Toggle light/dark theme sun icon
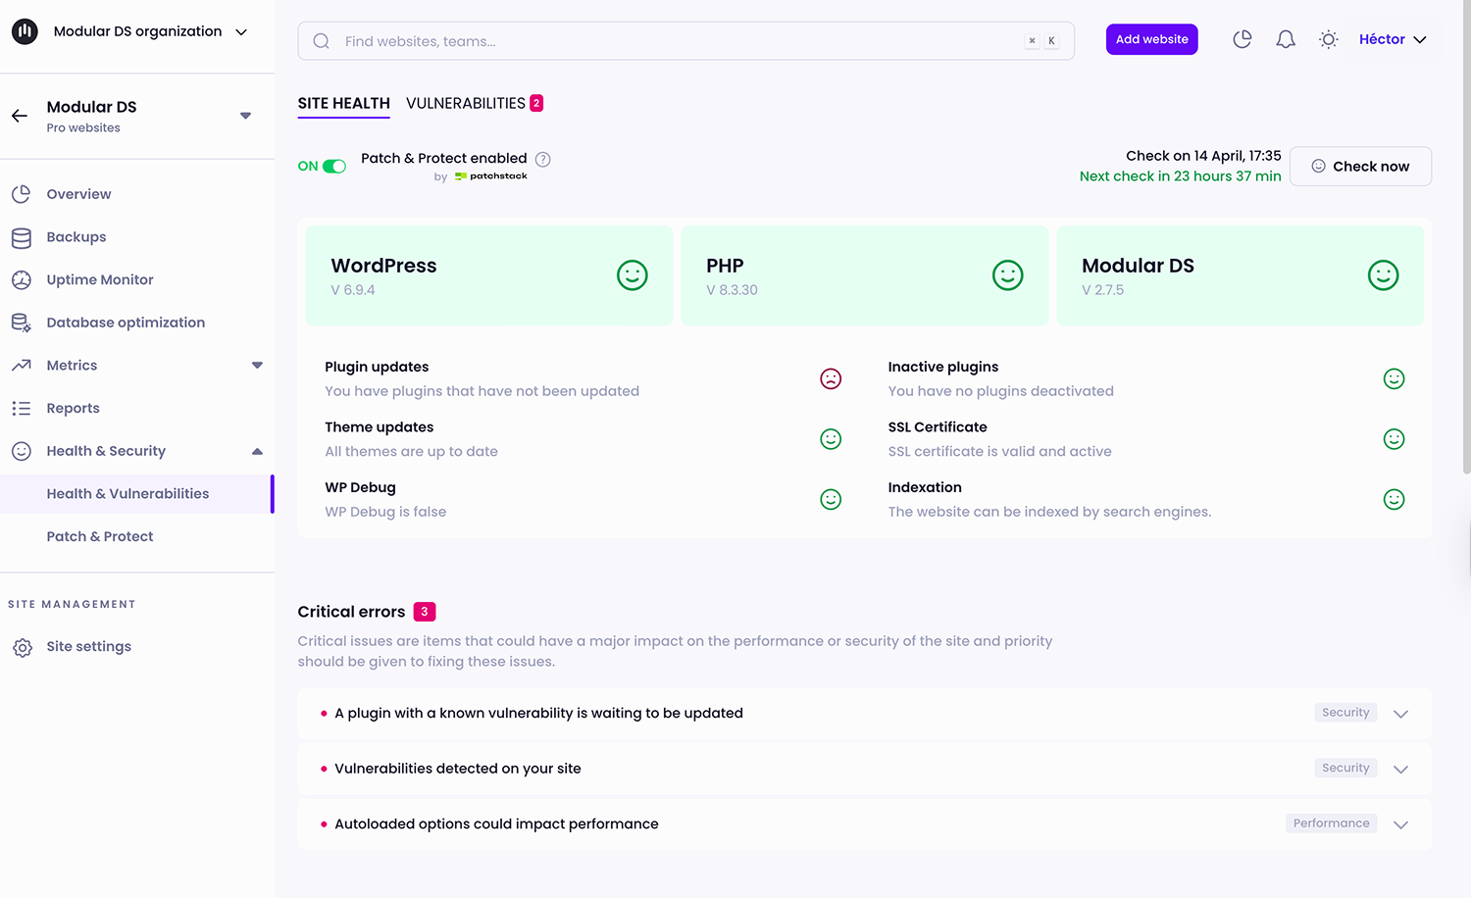 pos(1329,39)
